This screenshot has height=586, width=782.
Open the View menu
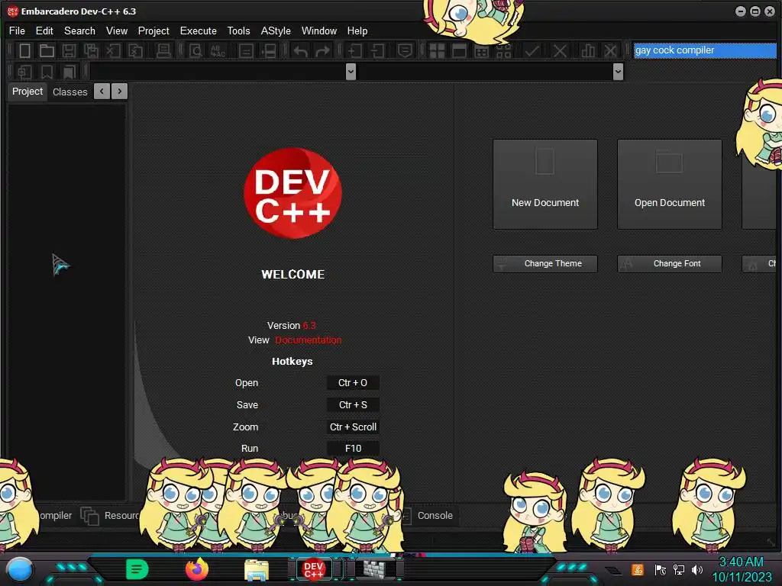(117, 31)
